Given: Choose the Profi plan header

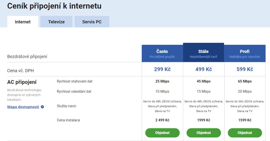Looking at the screenshot, I should tap(245, 54).
